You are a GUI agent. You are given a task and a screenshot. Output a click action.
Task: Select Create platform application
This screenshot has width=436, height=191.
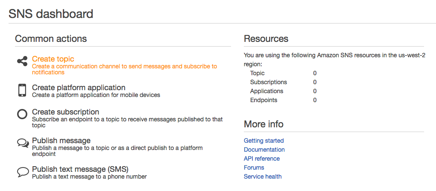(79, 88)
